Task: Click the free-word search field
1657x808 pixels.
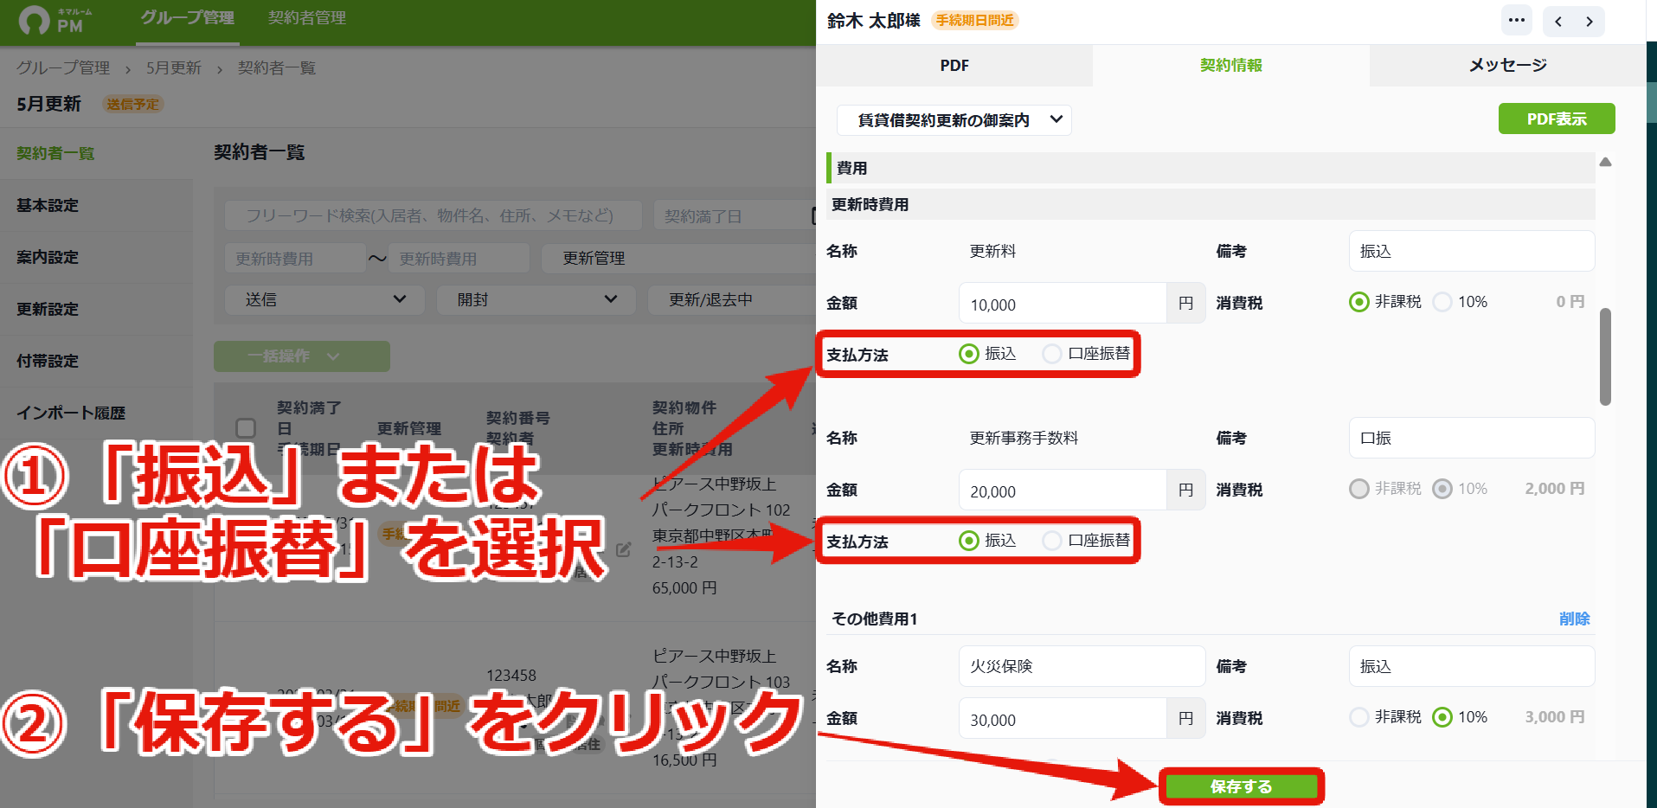Action: (433, 216)
